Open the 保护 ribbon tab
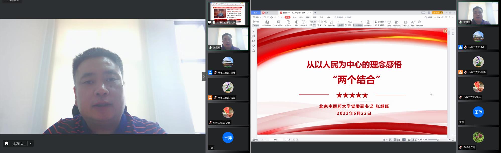 [x=321, y=17]
